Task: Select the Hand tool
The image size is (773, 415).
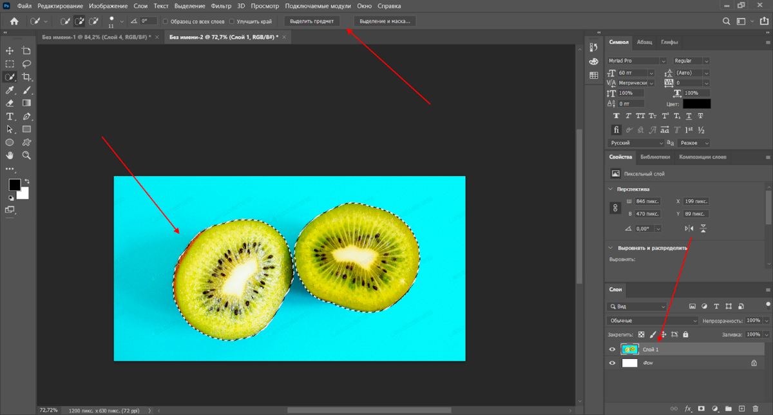Action: 10,155
